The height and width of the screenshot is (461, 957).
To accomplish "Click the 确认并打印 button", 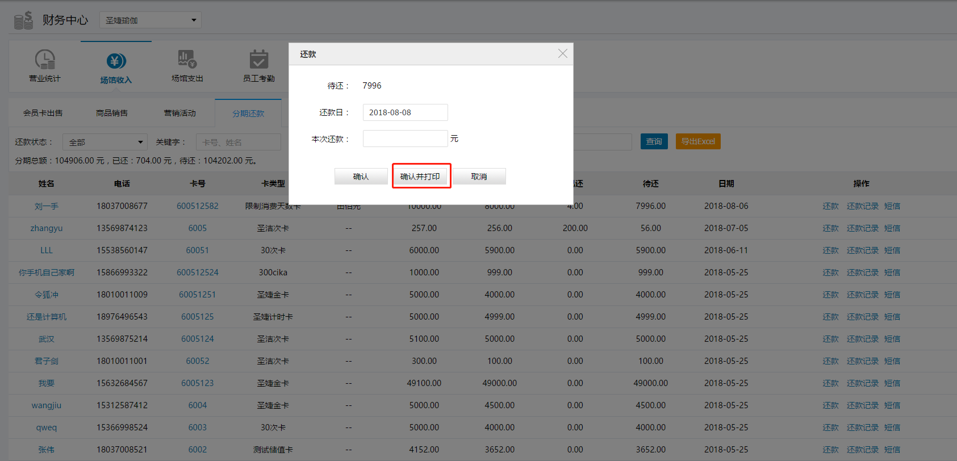I will tap(420, 177).
